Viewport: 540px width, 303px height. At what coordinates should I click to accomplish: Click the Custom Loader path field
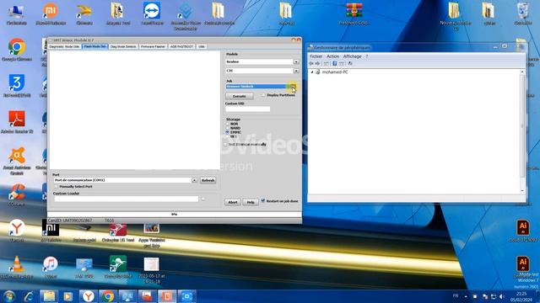click(127, 199)
